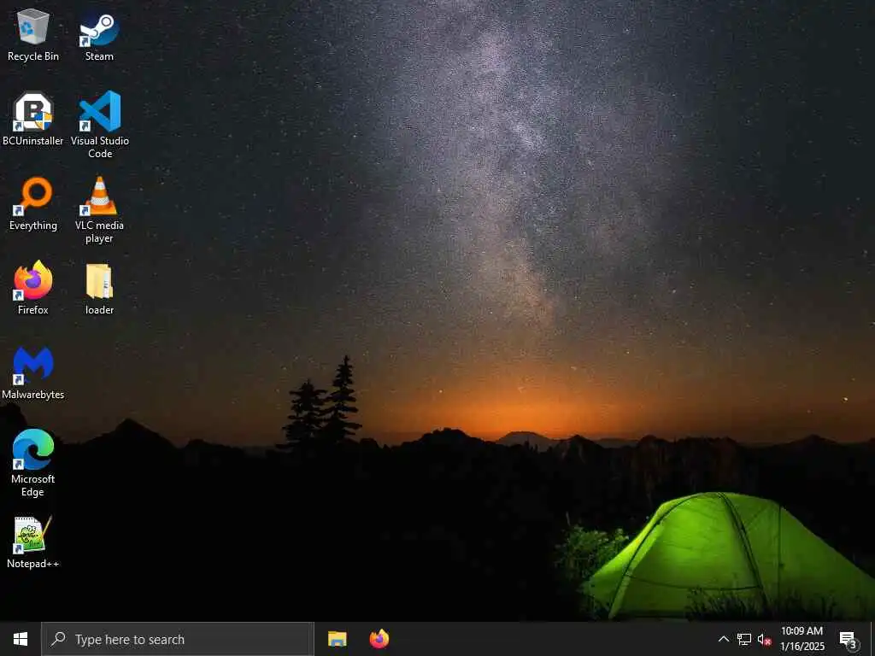Select the loader zipped folder
875x656 pixels.
[99, 289]
